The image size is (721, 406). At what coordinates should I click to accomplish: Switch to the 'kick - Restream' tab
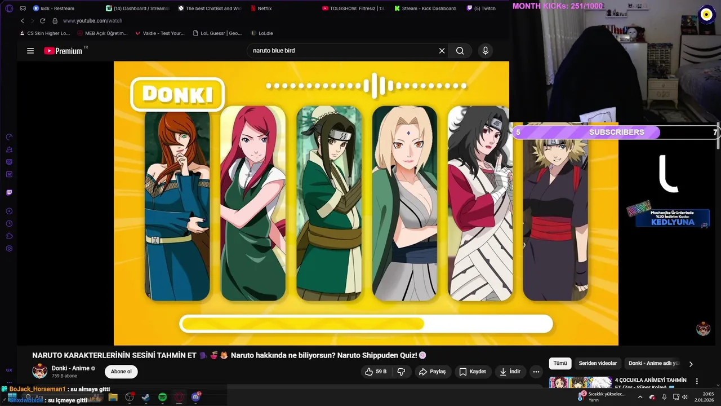coord(54,8)
